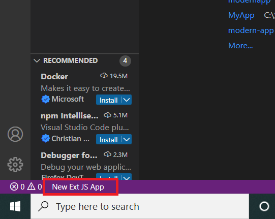
Task: Open the Manage gear icon
Action: click(x=15, y=165)
